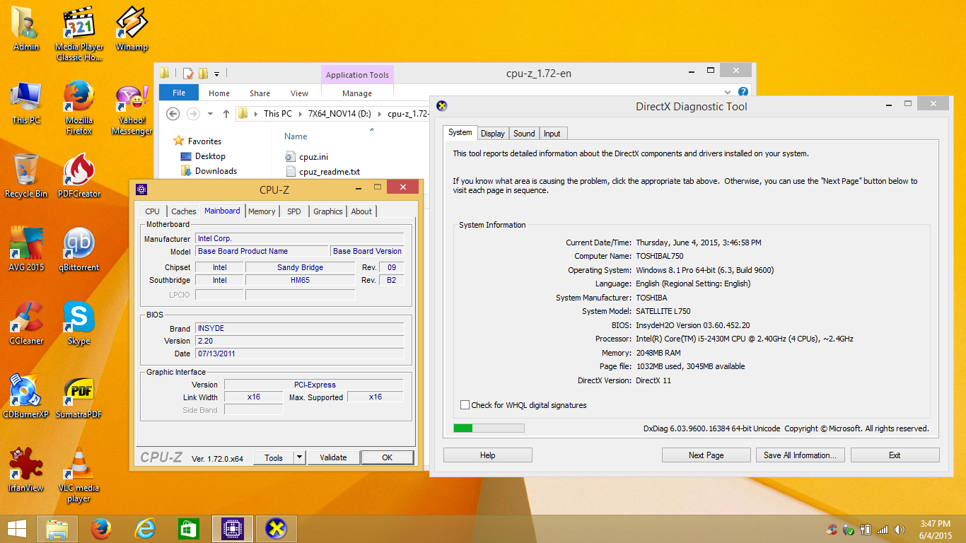Image resolution: width=966 pixels, height=543 pixels.
Task: Open Graphics tab in CPU-Z
Action: point(328,211)
